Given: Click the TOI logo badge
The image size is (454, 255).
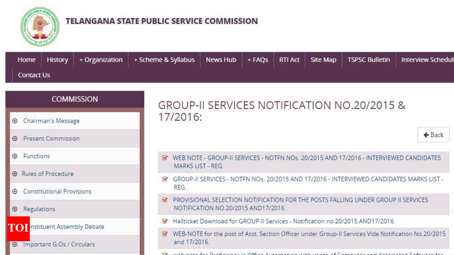Looking at the screenshot, I should [x=18, y=228].
